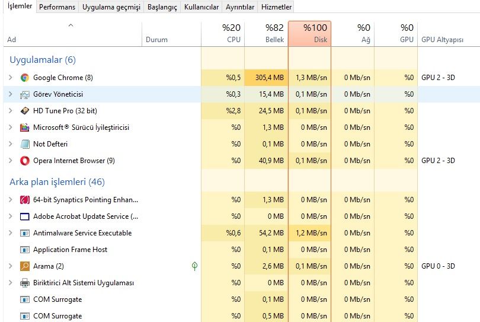Sort by the Ağ column header
Viewport: 480px width, 322px height.
[x=353, y=34]
